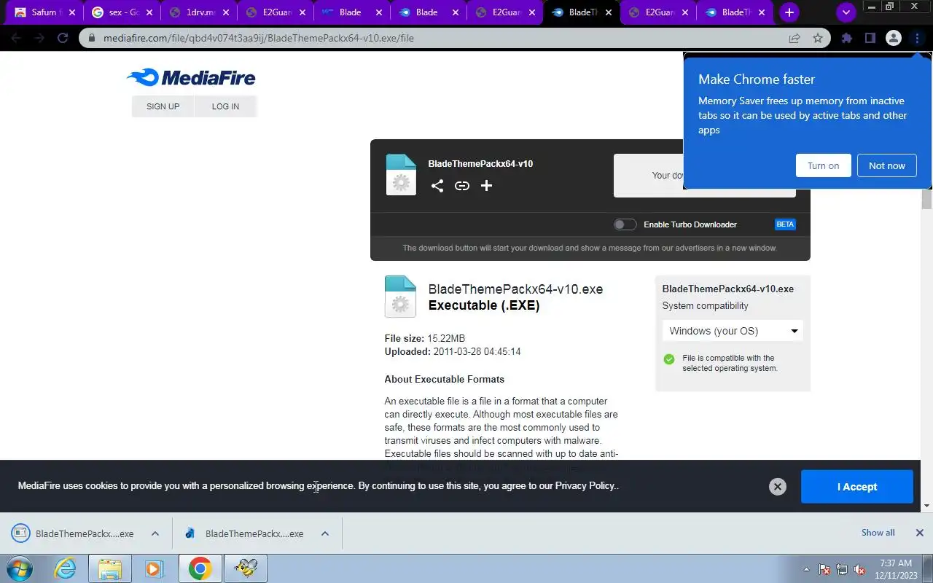Click the MediaFire logo
Image resolution: width=933 pixels, height=583 pixels.
click(191, 77)
